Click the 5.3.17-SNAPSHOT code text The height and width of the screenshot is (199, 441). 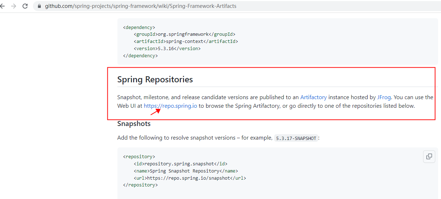point(296,138)
